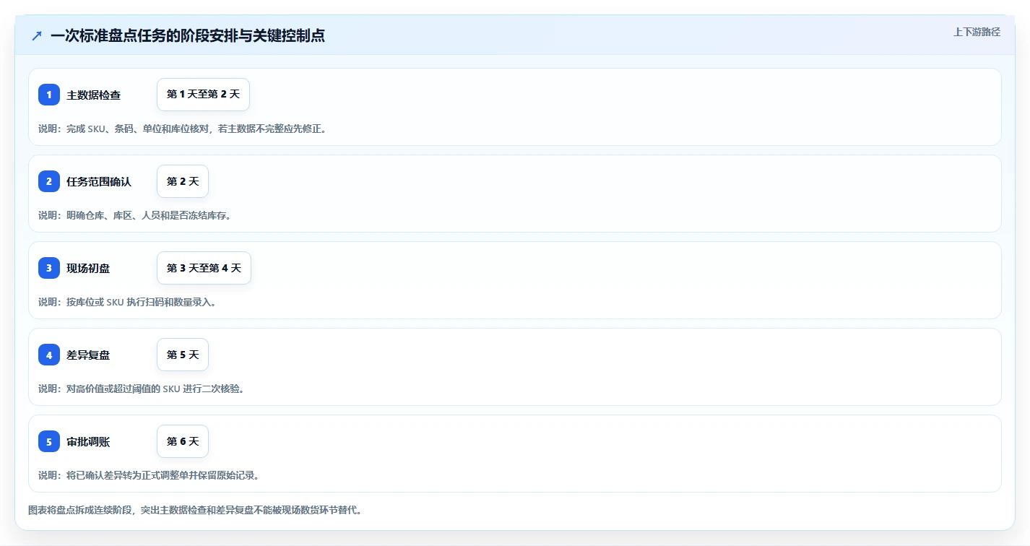1030x546 pixels.
Task: Click the 差异复盘 step title
Action: [88, 355]
